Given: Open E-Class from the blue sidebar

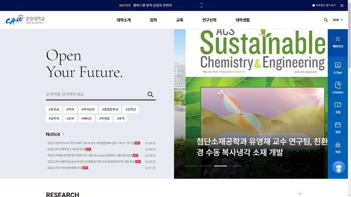Looking at the screenshot, I should pyautogui.click(x=337, y=68).
